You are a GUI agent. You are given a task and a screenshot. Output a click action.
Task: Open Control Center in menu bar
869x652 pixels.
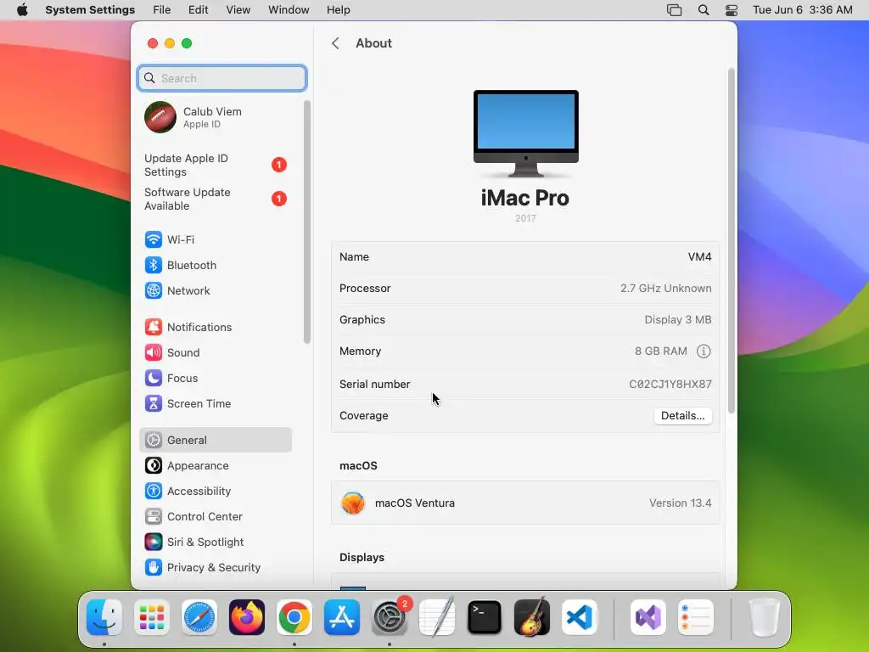coord(732,10)
